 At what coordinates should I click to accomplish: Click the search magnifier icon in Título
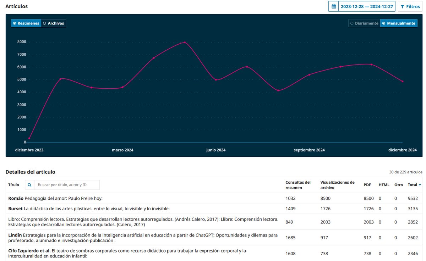[x=29, y=185]
